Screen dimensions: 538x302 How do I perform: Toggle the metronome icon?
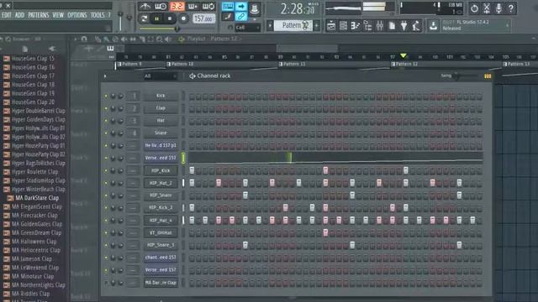145,6
